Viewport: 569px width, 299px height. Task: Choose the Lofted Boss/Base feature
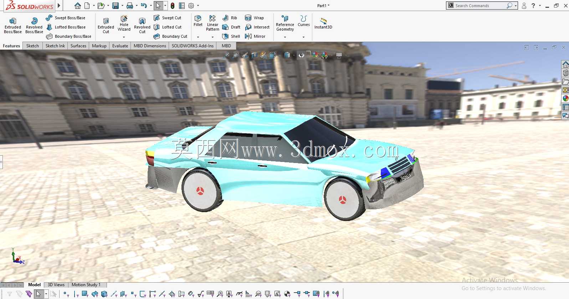pos(66,27)
